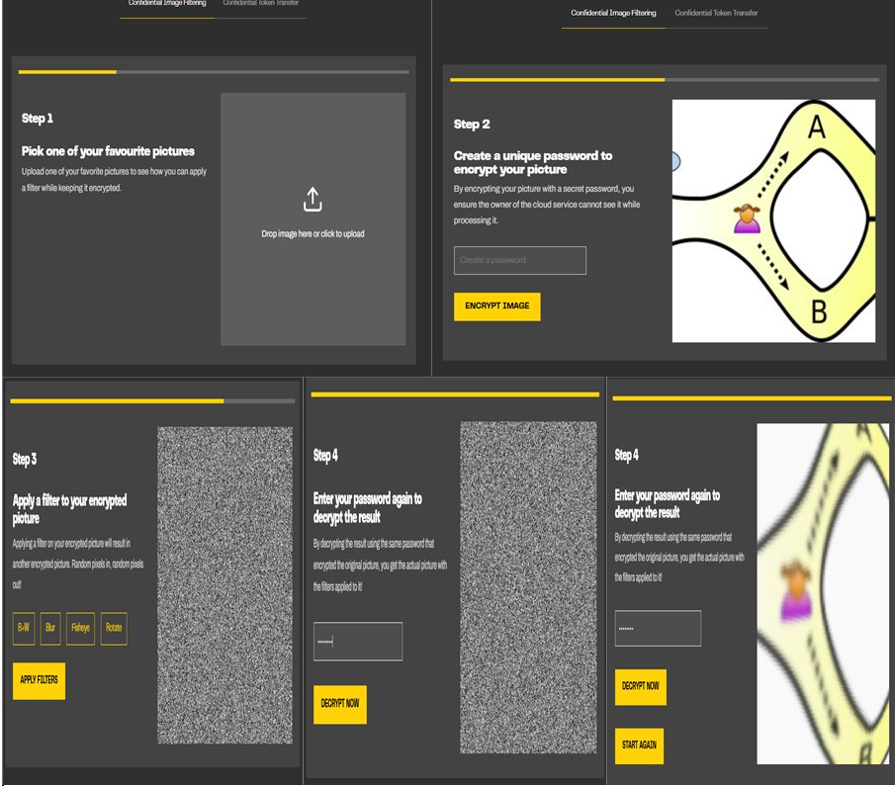Open Confidential Image Filtering tab in Step 1 panel

pos(167,3)
